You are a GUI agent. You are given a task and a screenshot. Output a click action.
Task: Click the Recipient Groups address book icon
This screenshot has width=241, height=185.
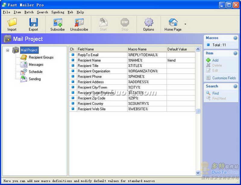[x=24, y=57]
